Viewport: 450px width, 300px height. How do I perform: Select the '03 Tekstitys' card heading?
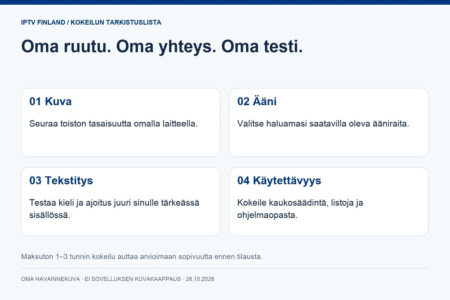point(61,180)
